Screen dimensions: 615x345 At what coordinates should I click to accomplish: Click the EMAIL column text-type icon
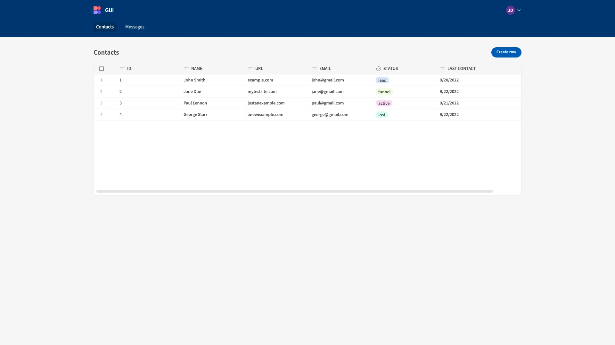pos(314,69)
